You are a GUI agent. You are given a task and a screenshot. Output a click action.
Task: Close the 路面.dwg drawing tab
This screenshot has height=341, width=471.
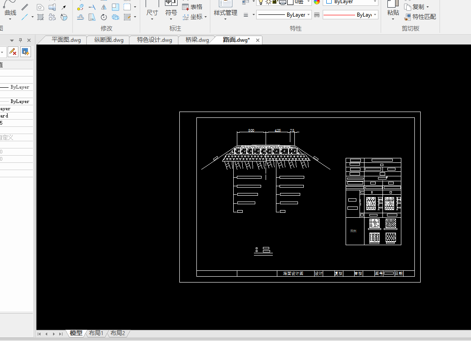tap(258, 40)
